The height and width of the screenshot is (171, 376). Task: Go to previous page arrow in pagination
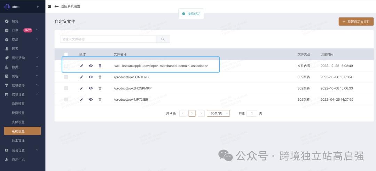point(183,114)
